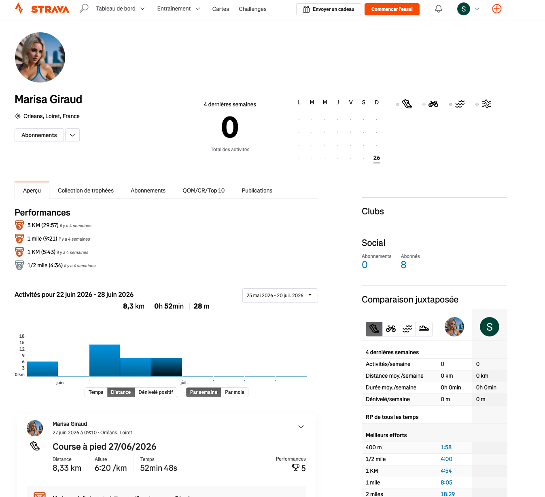Switch chart to Distance
545x497 pixels.
pyautogui.click(x=121, y=392)
